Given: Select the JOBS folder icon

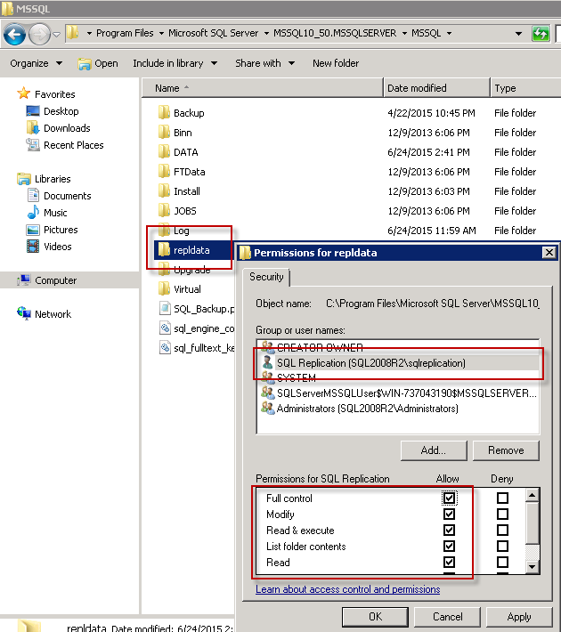Looking at the screenshot, I should pos(164,210).
